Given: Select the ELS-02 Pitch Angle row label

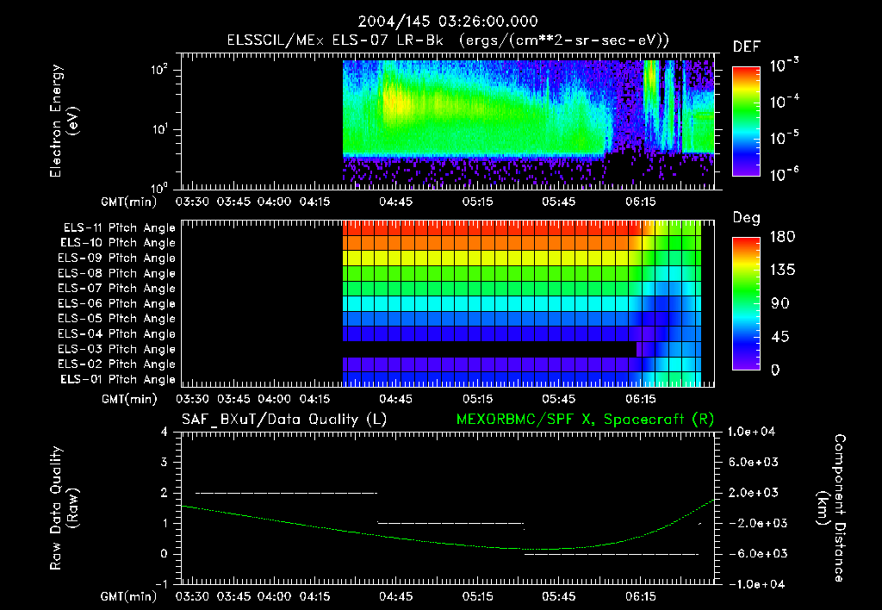Looking at the screenshot, I should click(x=116, y=364).
